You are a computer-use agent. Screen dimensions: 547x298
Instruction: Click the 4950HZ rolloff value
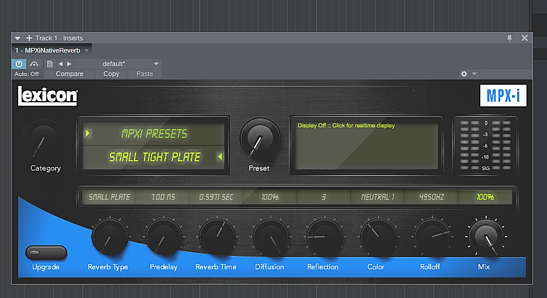(431, 197)
